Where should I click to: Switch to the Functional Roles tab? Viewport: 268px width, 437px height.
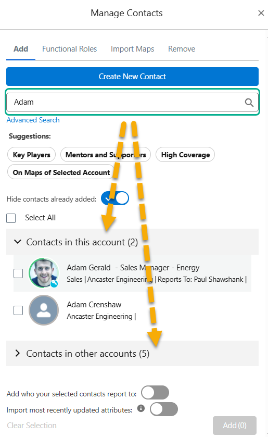click(69, 49)
